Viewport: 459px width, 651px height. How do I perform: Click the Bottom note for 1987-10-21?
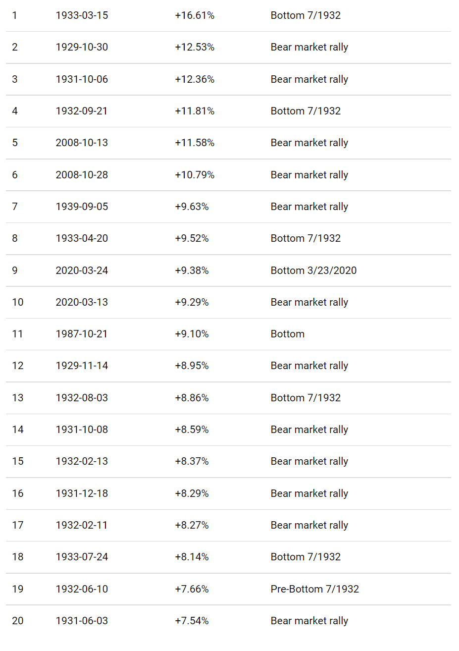point(287,334)
